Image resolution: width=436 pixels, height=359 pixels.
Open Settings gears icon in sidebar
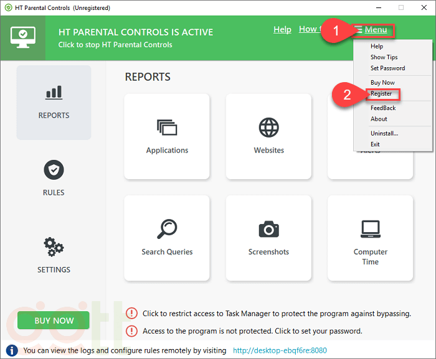[x=54, y=247]
